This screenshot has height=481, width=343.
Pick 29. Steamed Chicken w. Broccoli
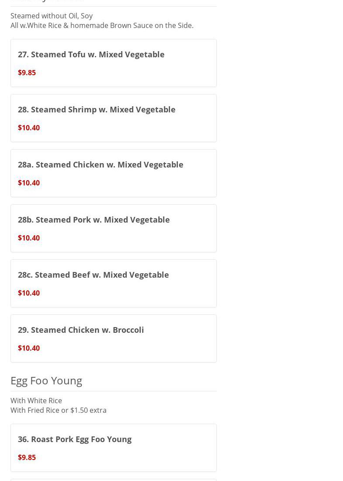81,330
